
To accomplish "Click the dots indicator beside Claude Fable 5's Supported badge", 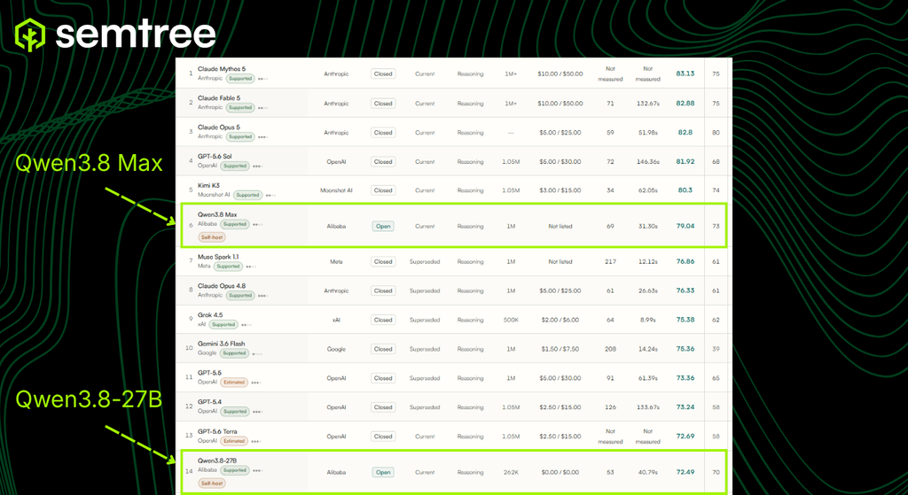I will (x=262, y=108).
